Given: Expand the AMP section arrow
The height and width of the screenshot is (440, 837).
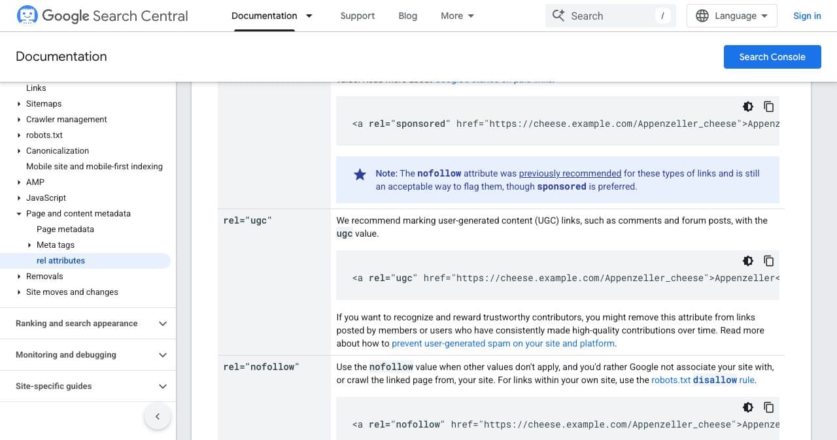Looking at the screenshot, I should click(x=19, y=182).
